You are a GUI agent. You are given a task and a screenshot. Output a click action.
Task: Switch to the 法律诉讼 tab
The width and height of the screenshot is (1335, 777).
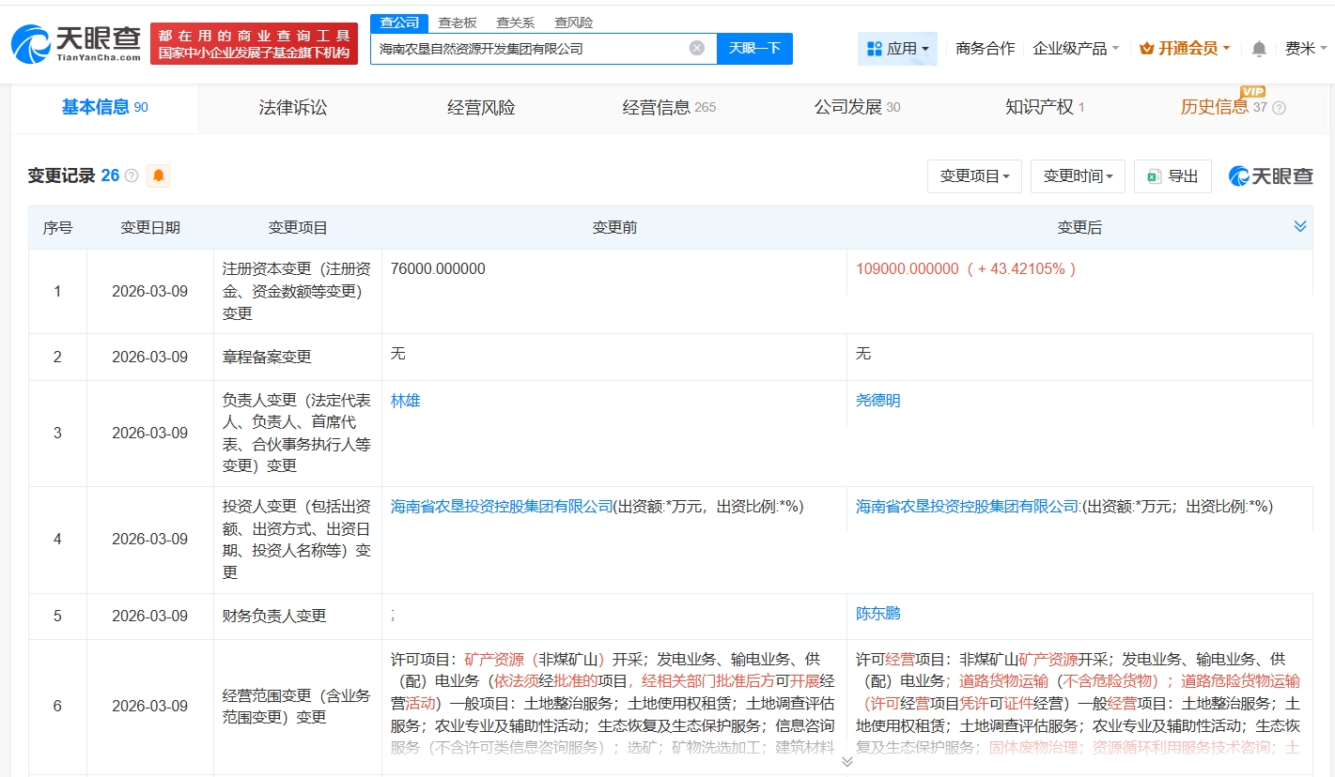pos(293,108)
